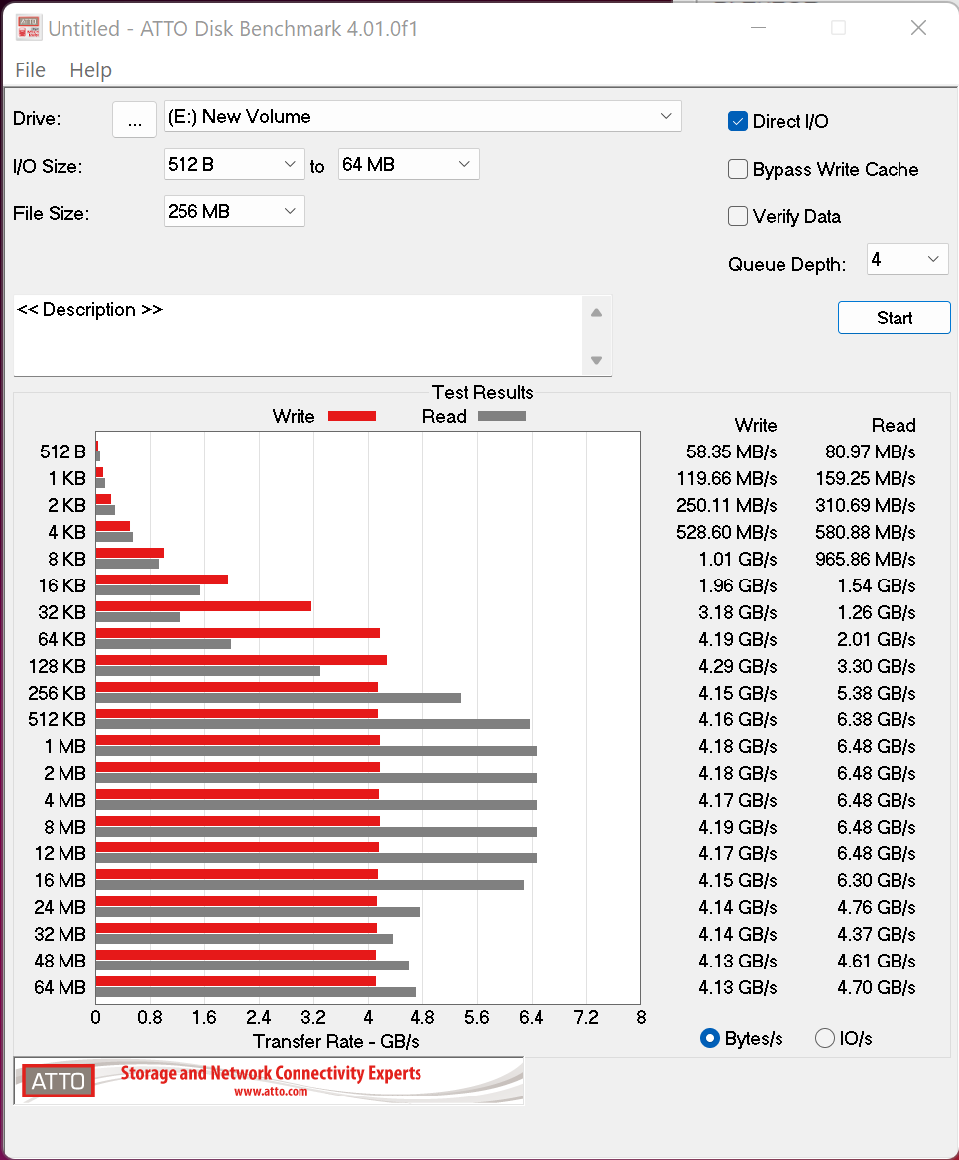Expand the File Size 256 MB dropdown
Viewport: 959px width, 1160px height.
(234, 211)
